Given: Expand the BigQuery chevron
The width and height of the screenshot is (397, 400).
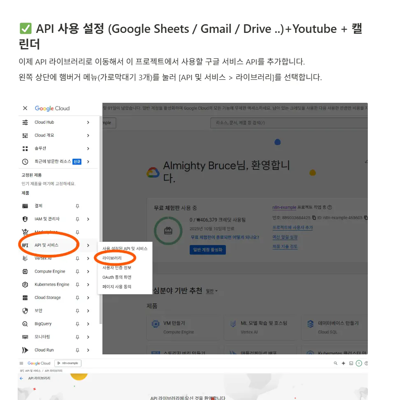Looking at the screenshot, I should click(x=88, y=324).
